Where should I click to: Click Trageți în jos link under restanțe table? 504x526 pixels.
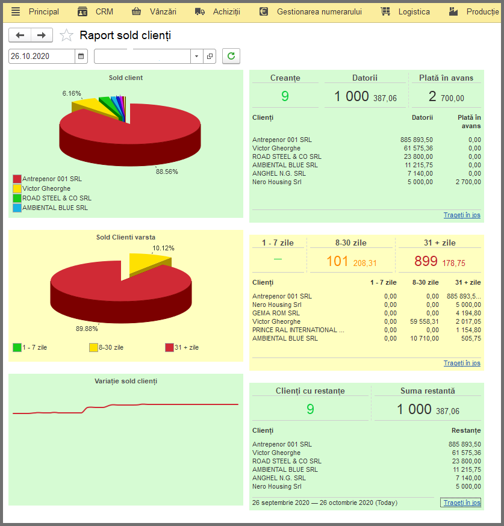tap(462, 503)
